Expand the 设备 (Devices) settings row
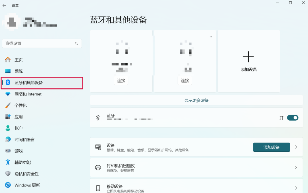This screenshot has width=308, height=193. pyautogui.click(x=295, y=147)
